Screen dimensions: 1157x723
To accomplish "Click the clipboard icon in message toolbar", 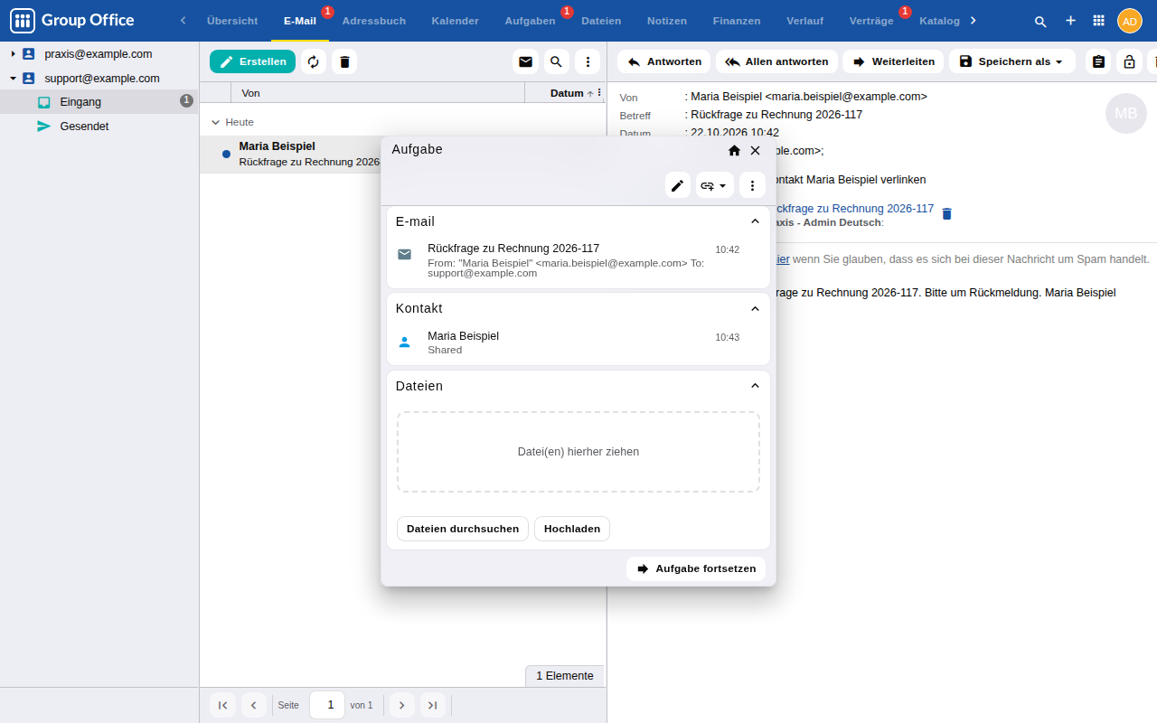I will point(1098,61).
